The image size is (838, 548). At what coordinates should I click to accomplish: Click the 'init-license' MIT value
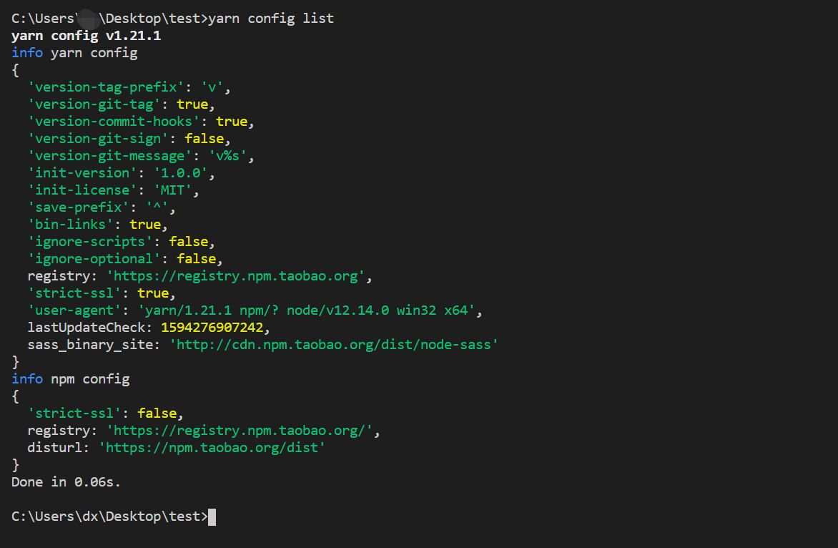[x=172, y=190]
